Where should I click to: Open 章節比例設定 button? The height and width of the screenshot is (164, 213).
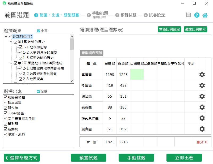pyautogui.click(x=169, y=29)
